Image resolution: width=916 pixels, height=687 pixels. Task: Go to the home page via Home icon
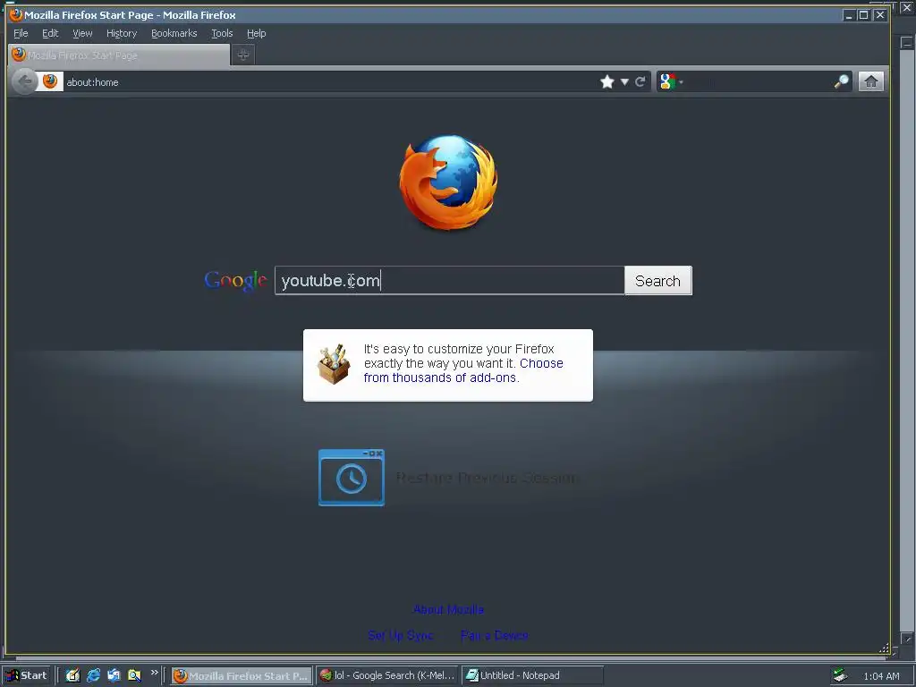(x=870, y=81)
